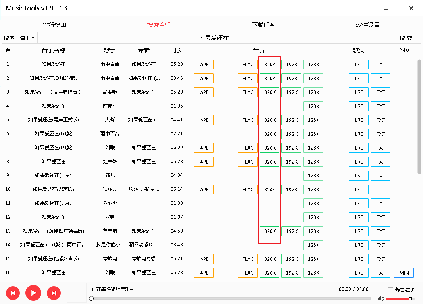Download FLAC for row 10 项泽云
This screenshot has height=304, width=423.
(248, 190)
